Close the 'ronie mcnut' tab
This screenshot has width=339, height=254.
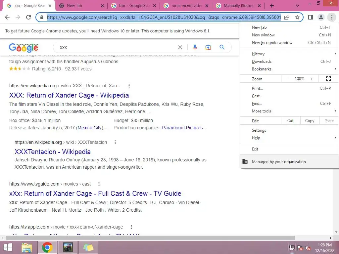point(207,6)
